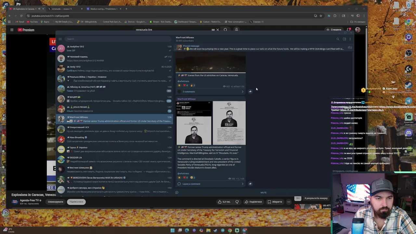Image resolution: width=416 pixels, height=234 pixels.
Task: Click Зберегти save button
Action: pyautogui.click(x=275, y=202)
